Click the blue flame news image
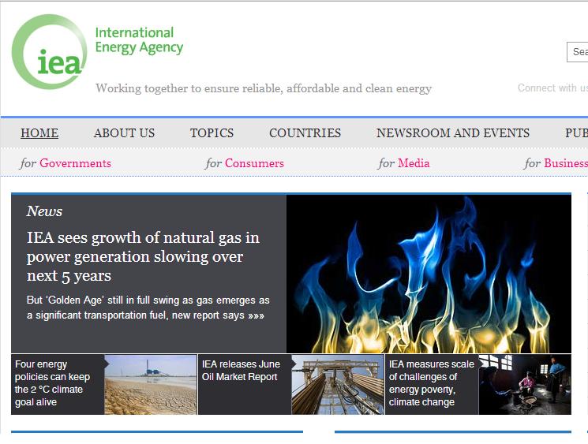Screen dimensions: 588x444 coord(428,274)
